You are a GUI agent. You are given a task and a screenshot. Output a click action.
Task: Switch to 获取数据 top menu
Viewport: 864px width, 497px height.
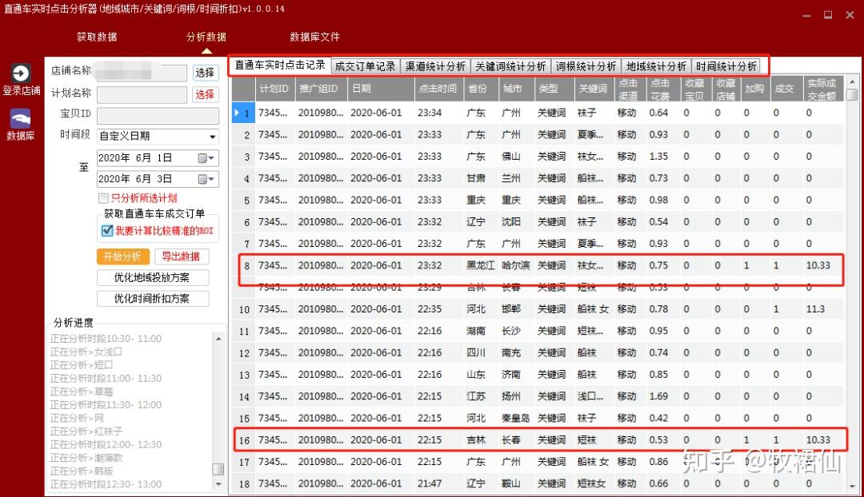coord(97,37)
